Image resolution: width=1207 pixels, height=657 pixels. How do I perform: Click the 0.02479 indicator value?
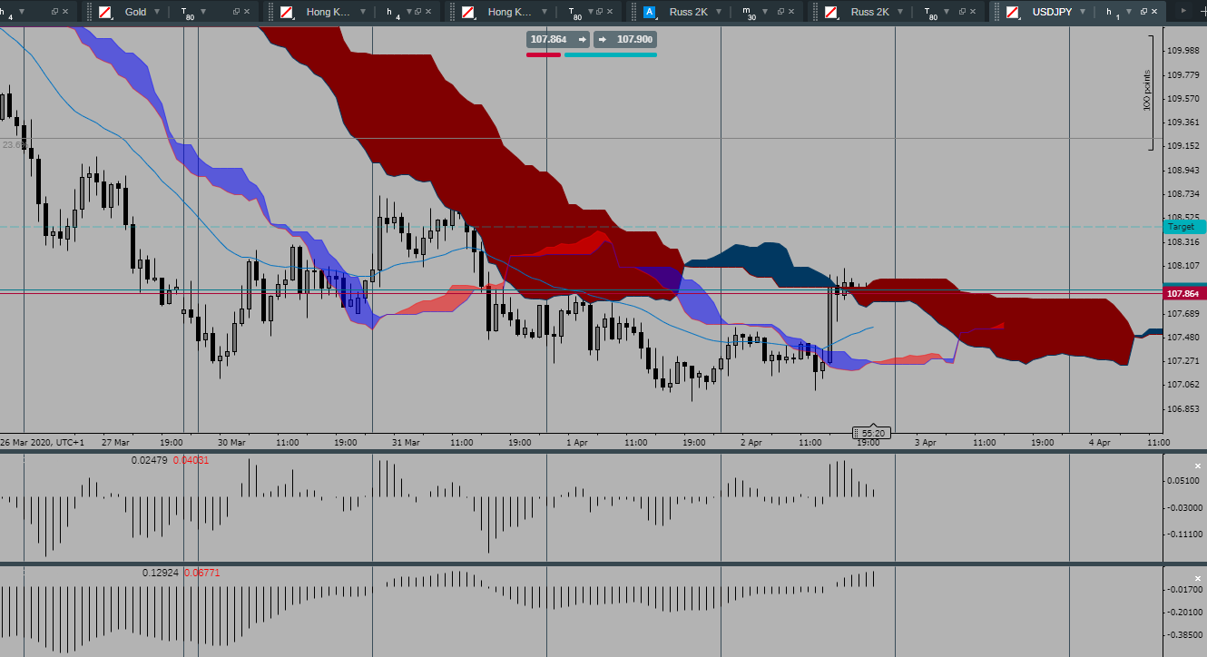150,460
